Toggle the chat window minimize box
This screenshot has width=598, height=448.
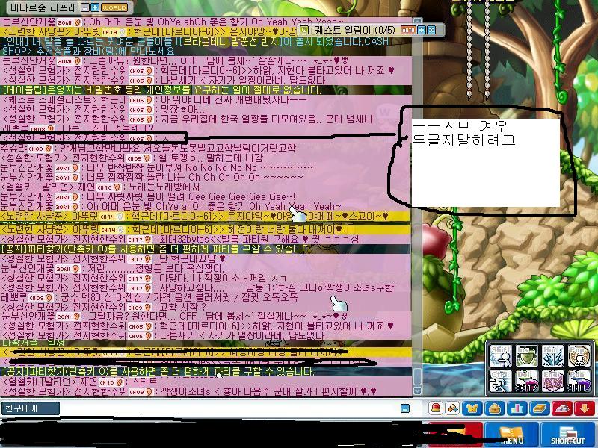click(x=405, y=408)
